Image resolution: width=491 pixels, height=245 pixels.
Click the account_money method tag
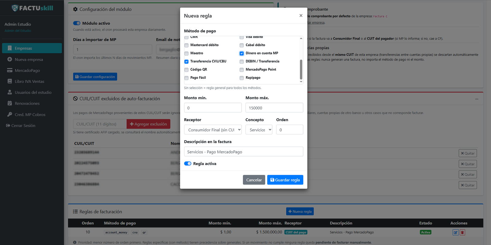click(x=116, y=232)
